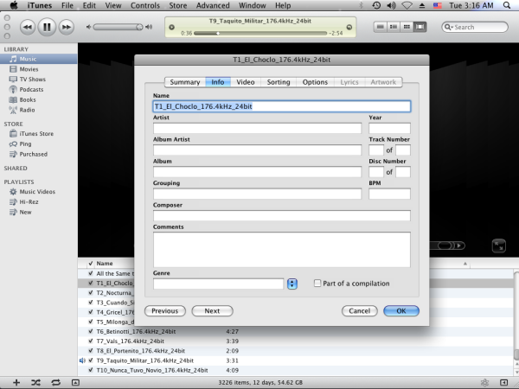Uncheck the T10_Nunca_Tuvo_Novio track checkbox

point(90,370)
